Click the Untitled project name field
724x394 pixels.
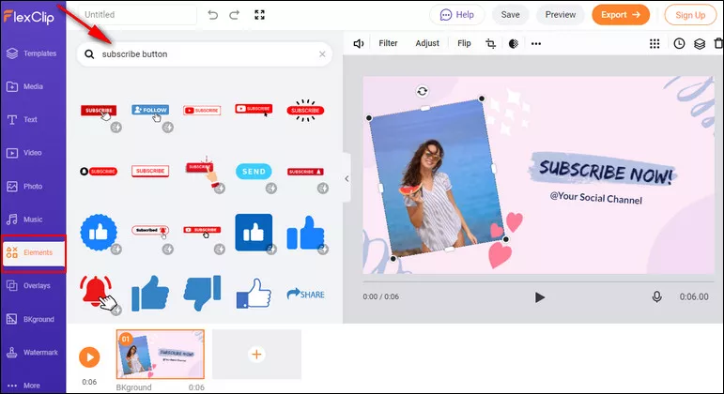coord(137,15)
